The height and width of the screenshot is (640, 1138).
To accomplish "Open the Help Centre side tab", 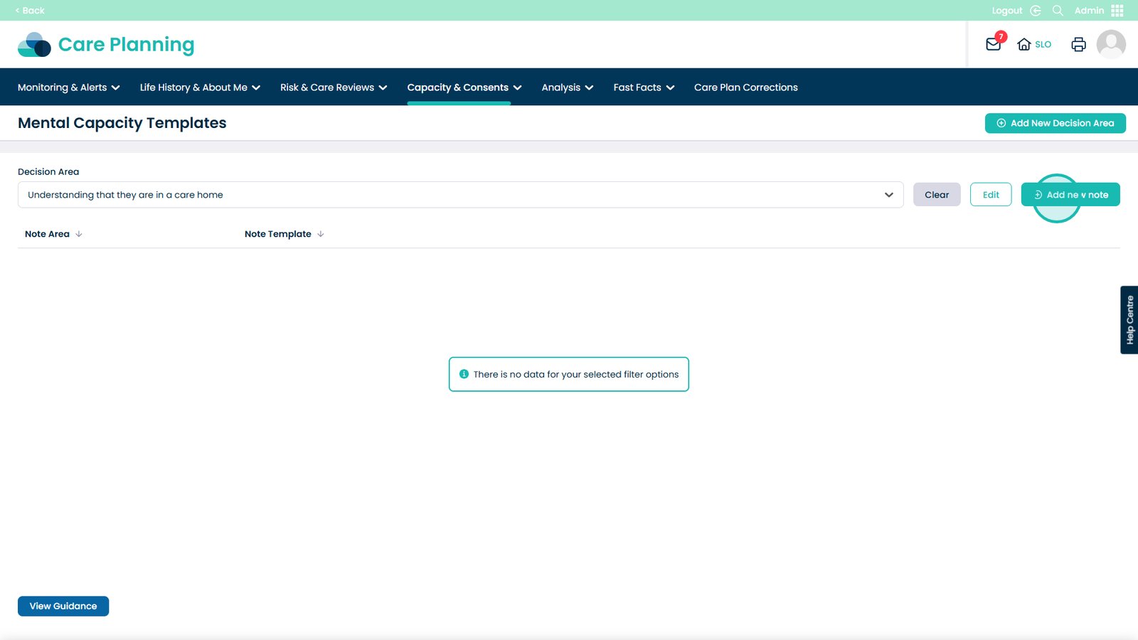I will pyautogui.click(x=1129, y=320).
